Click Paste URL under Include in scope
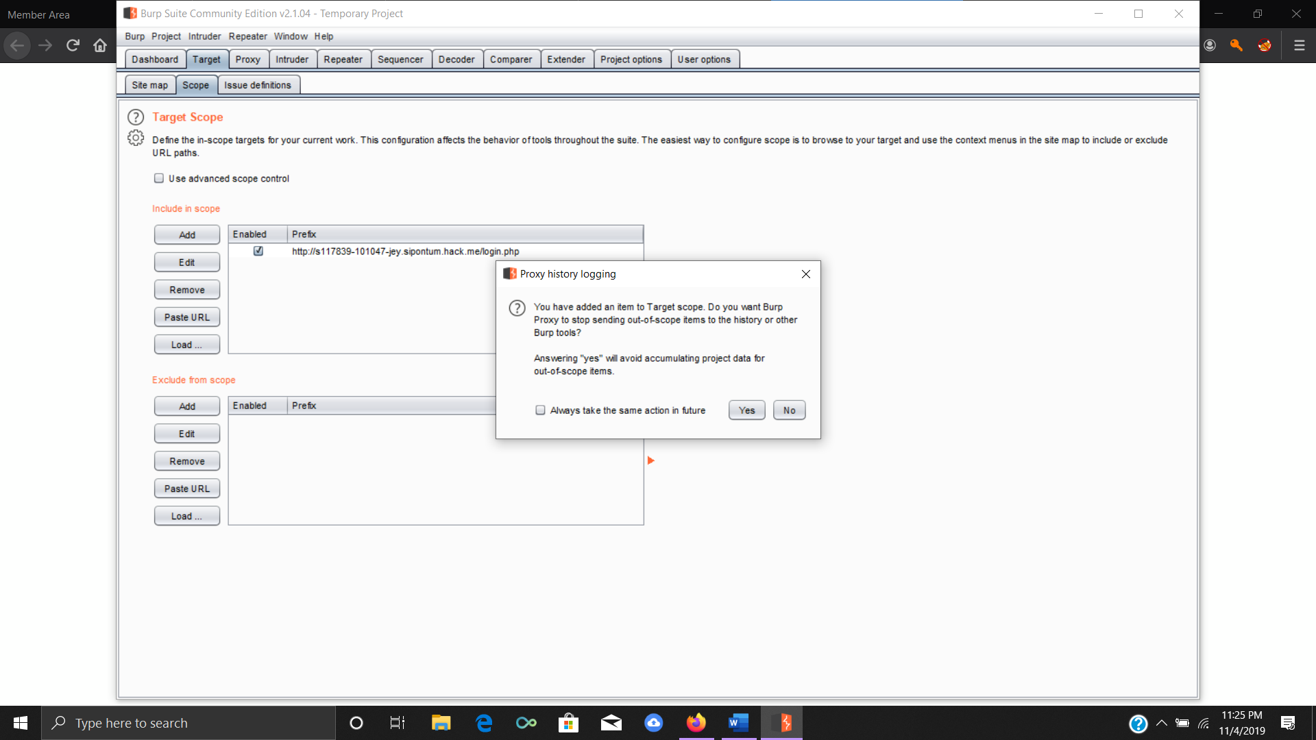1316x740 pixels. click(187, 317)
